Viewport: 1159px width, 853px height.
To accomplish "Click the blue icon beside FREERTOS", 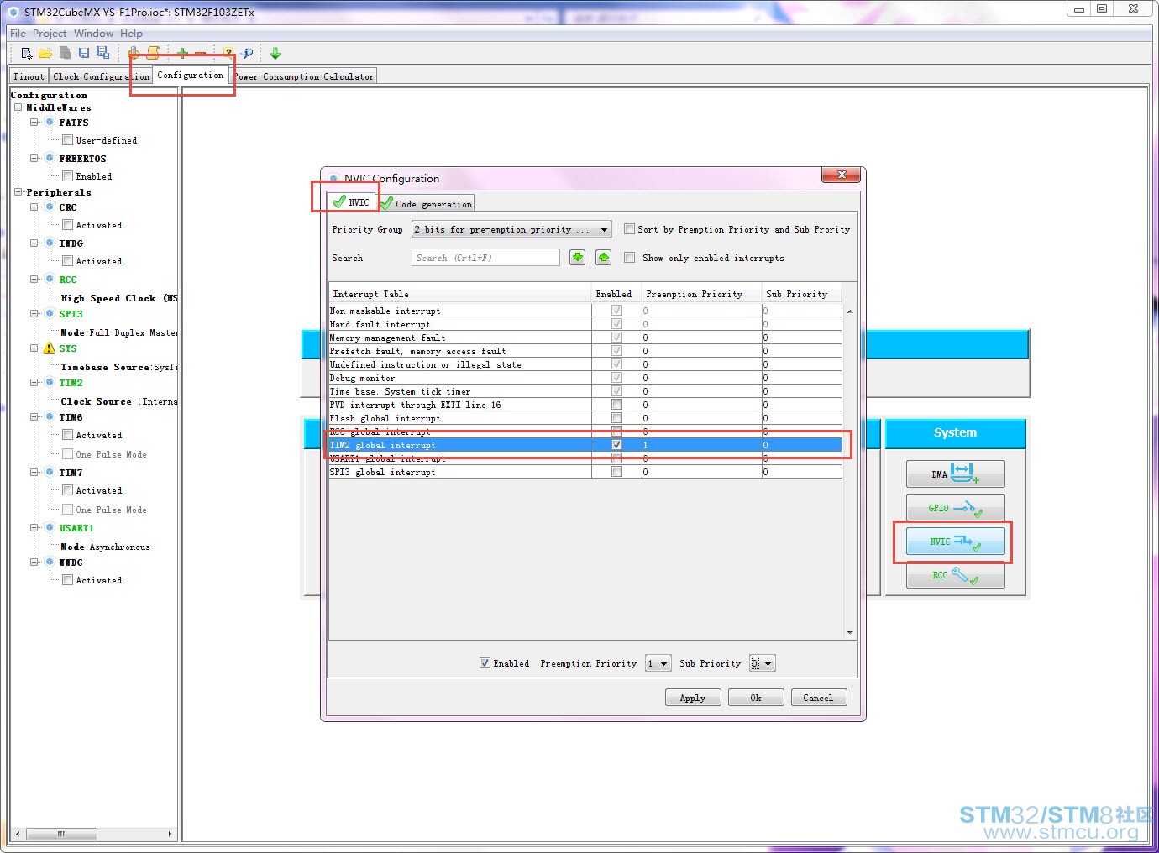I will [x=50, y=159].
